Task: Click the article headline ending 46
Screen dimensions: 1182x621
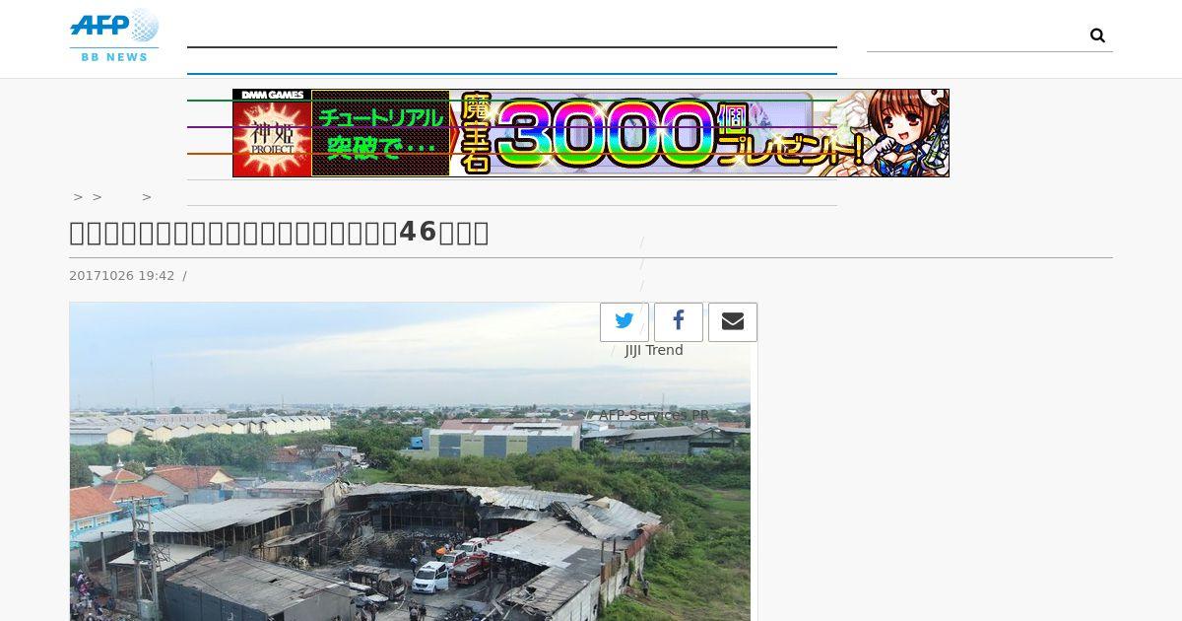Action: coord(280,233)
